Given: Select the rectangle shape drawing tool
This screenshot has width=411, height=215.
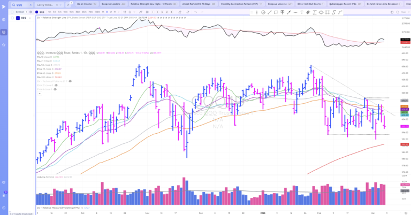Looking at the screenshot, I should [328, 12].
